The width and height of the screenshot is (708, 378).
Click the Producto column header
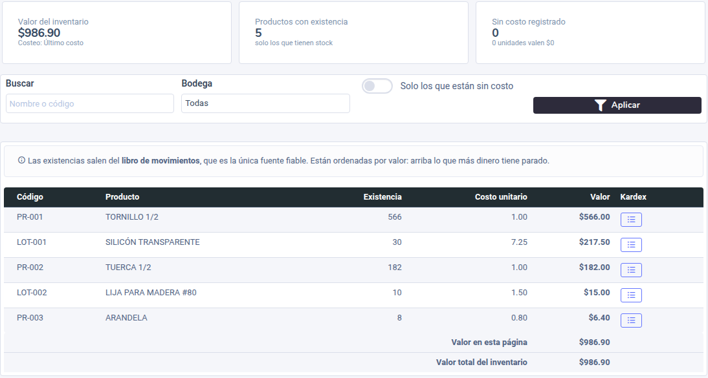click(x=122, y=196)
